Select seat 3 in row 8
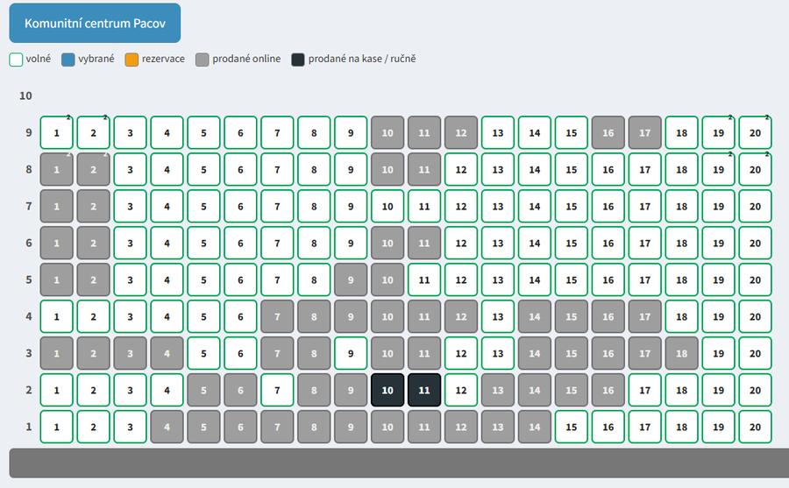 pos(131,170)
